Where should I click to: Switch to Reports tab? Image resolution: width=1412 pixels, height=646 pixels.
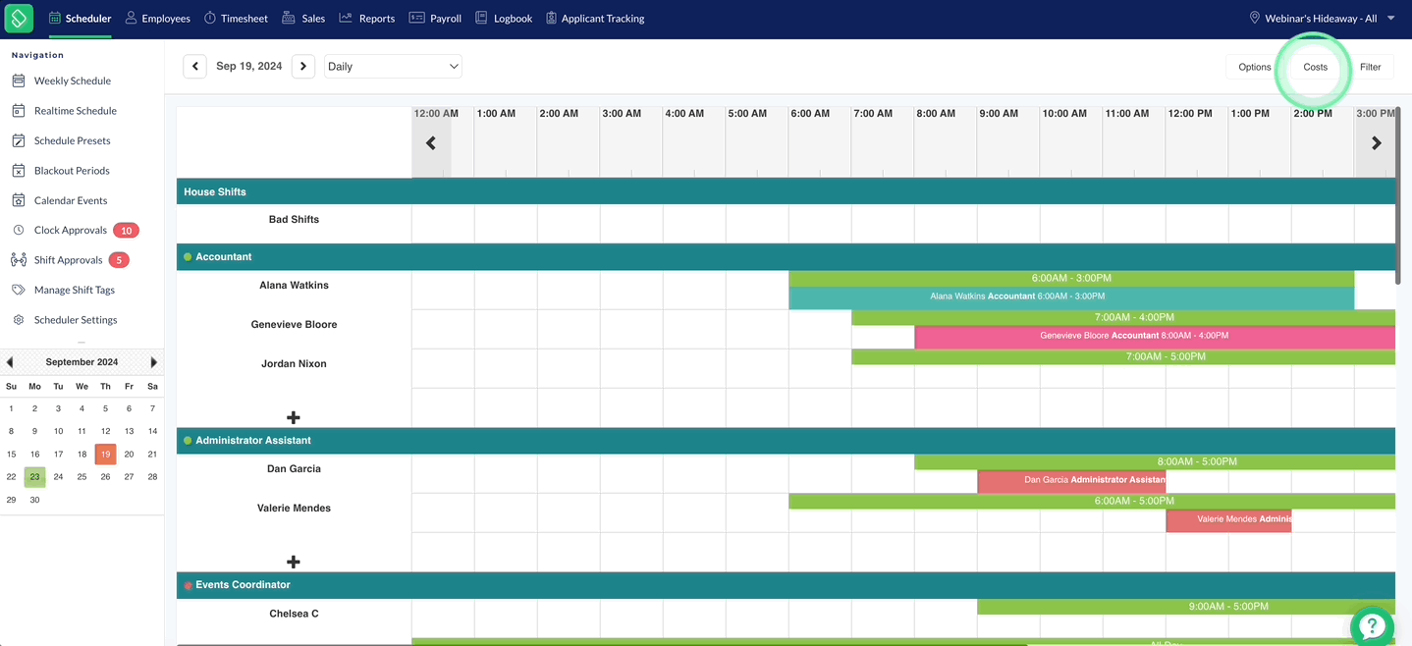click(x=366, y=19)
